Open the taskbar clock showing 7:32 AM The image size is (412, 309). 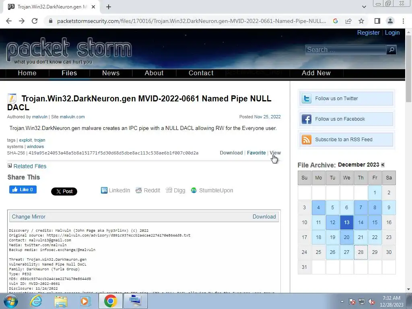[x=391, y=301]
